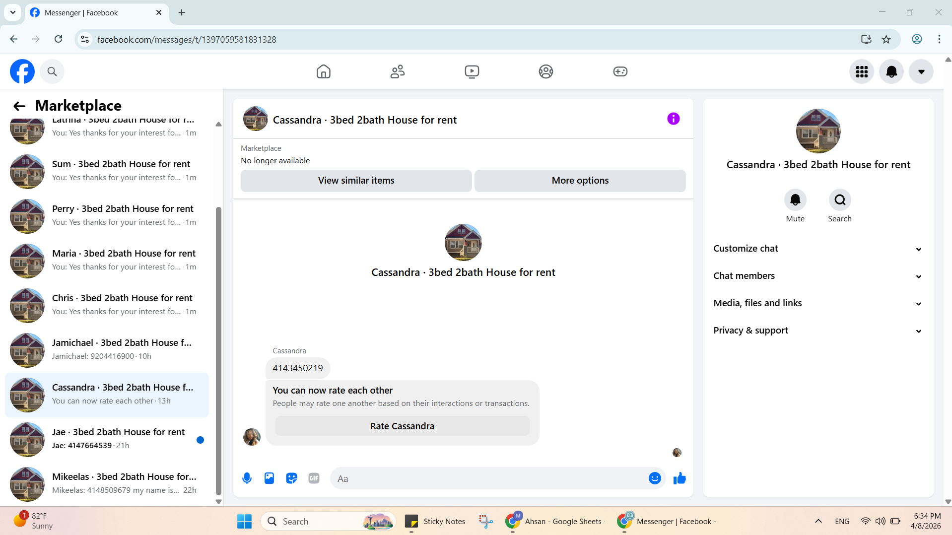Switch to Ahsan - Google Sheets taskbar window
The height and width of the screenshot is (535, 952).
tap(554, 522)
